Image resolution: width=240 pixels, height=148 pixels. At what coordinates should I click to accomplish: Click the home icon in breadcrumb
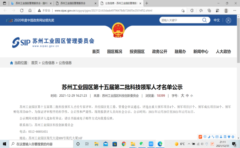(11, 63)
